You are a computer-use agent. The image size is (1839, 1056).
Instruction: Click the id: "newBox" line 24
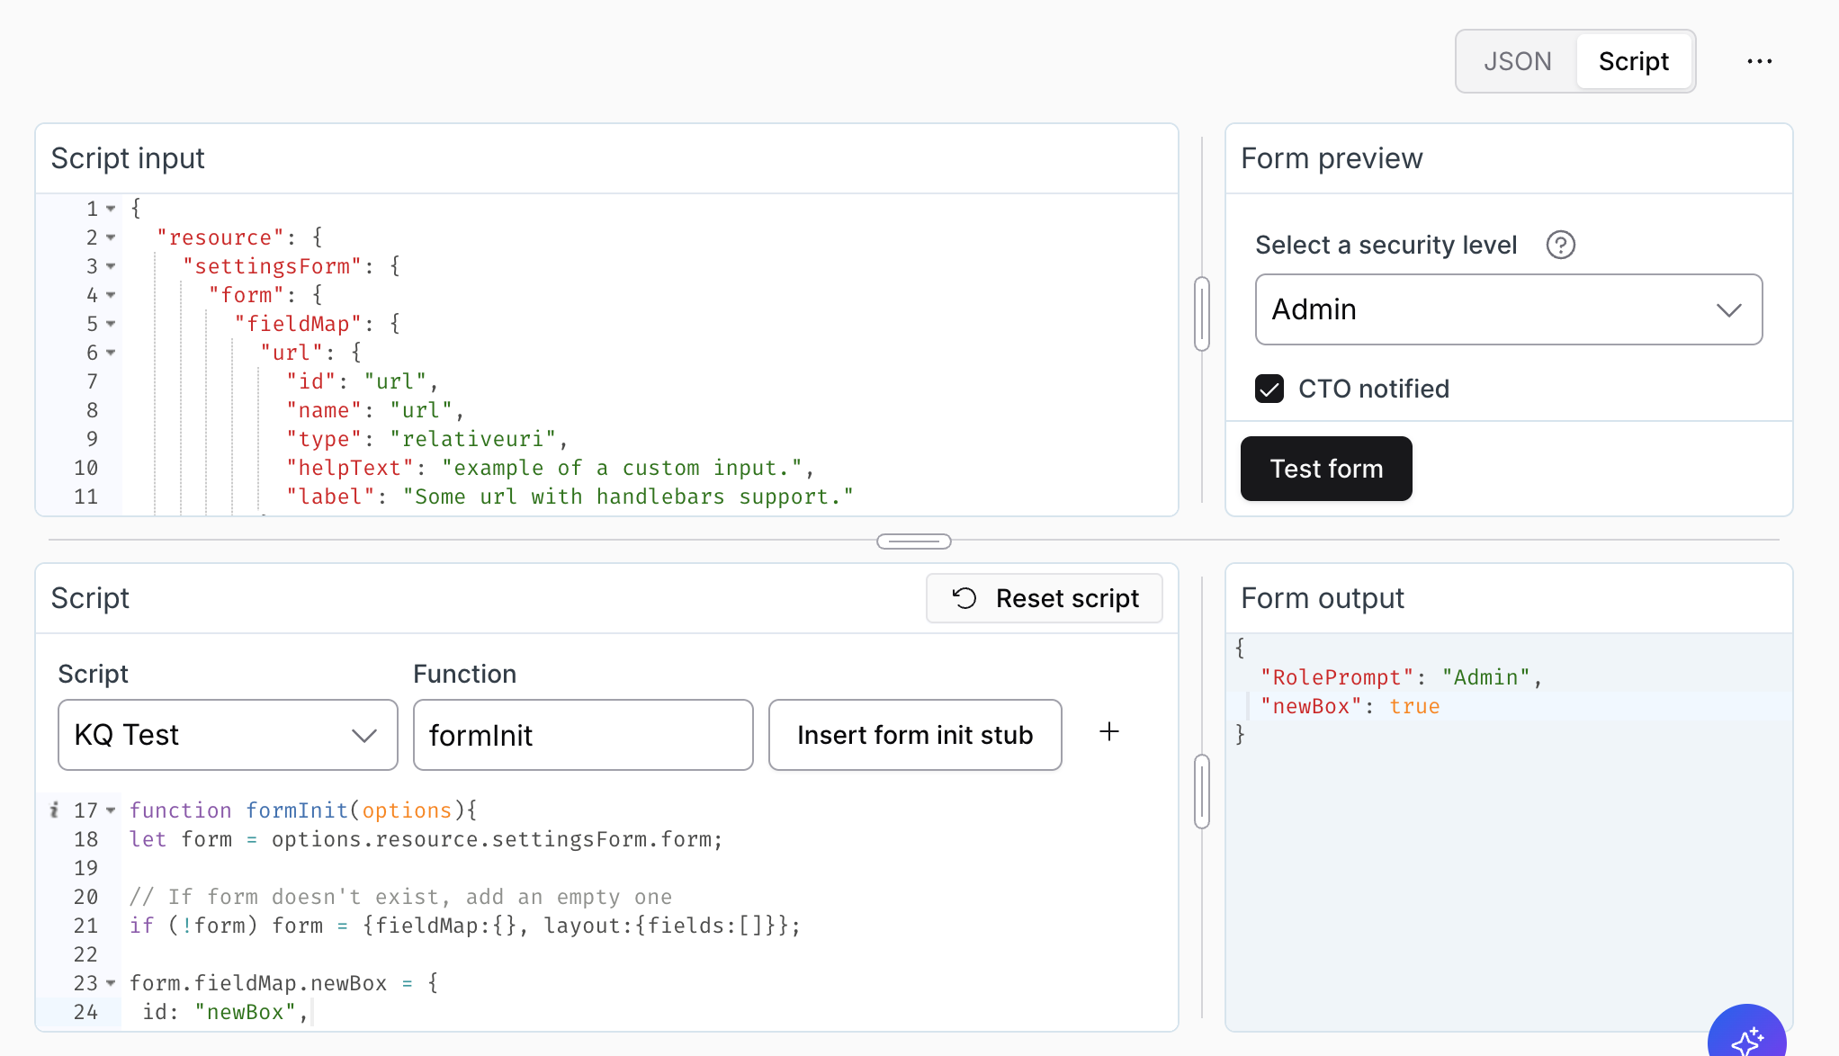(225, 1012)
